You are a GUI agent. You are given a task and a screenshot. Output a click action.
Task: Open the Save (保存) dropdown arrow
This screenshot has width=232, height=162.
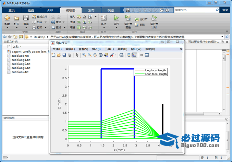26,27
